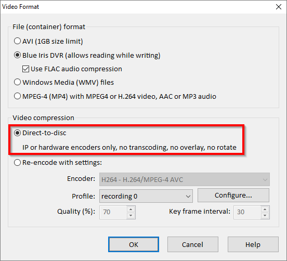Click inside the Quality (%) value field

click(113, 212)
